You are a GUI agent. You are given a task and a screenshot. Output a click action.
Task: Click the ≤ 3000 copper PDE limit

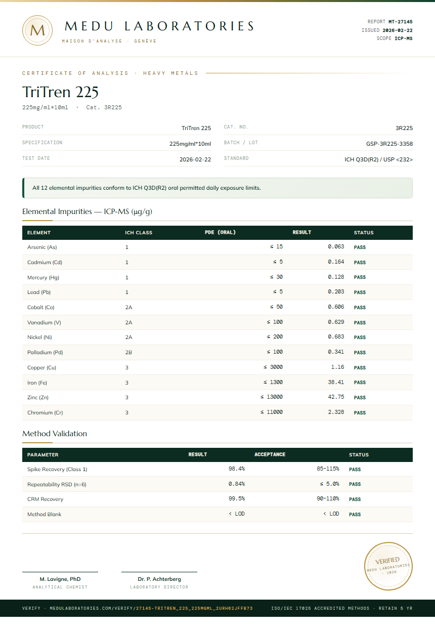coord(273,367)
